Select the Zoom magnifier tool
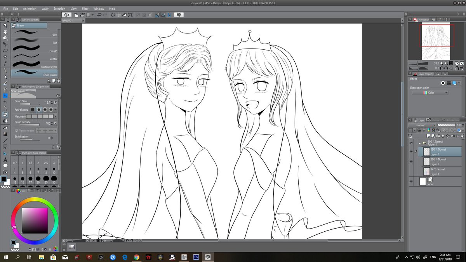 point(5,26)
